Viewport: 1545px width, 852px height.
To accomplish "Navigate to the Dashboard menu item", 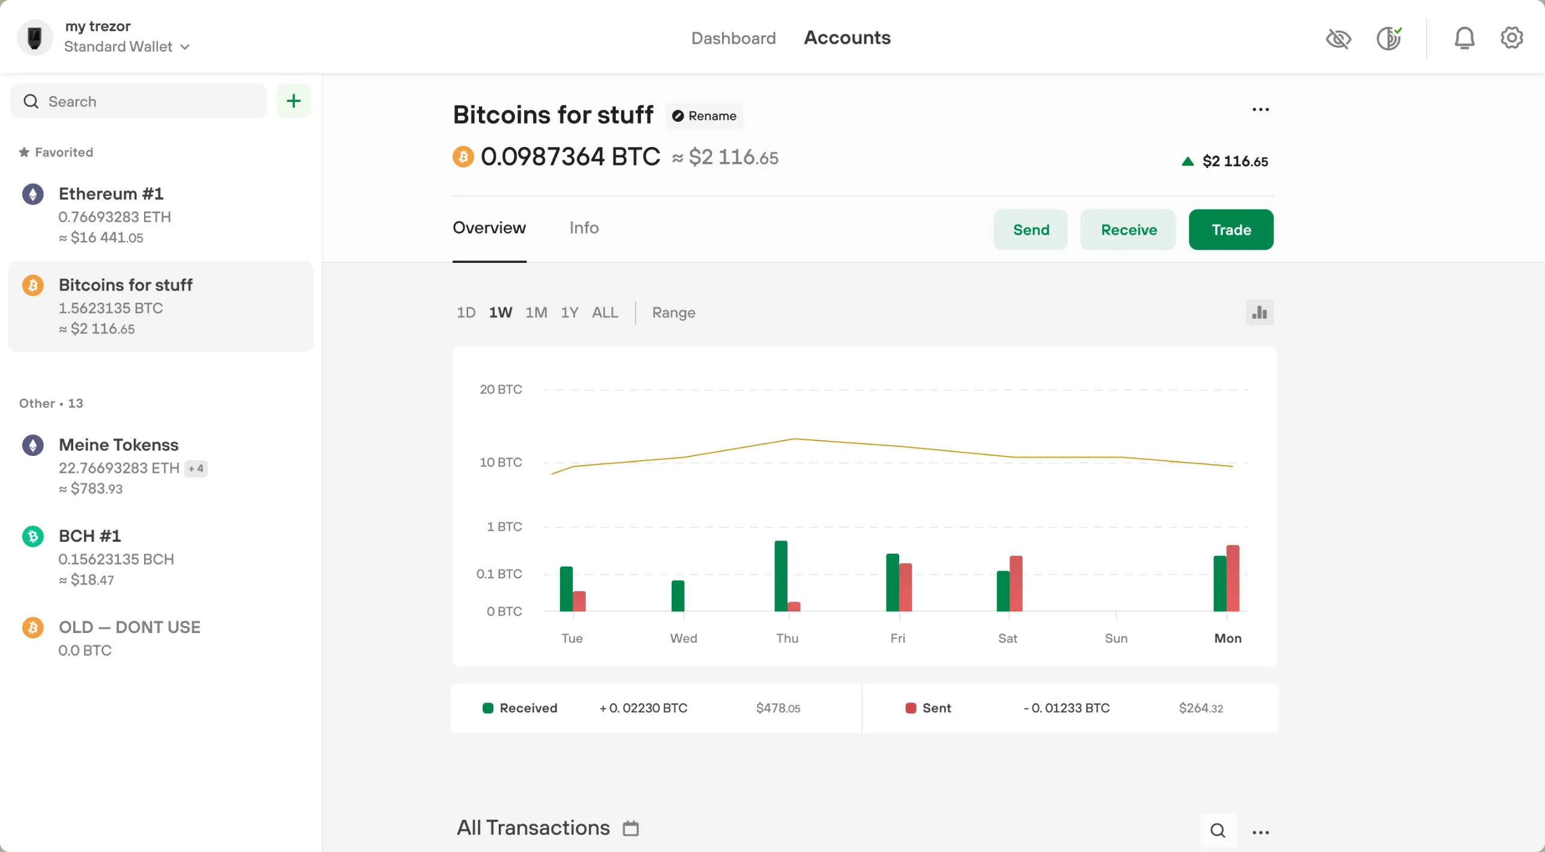I will [733, 38].
